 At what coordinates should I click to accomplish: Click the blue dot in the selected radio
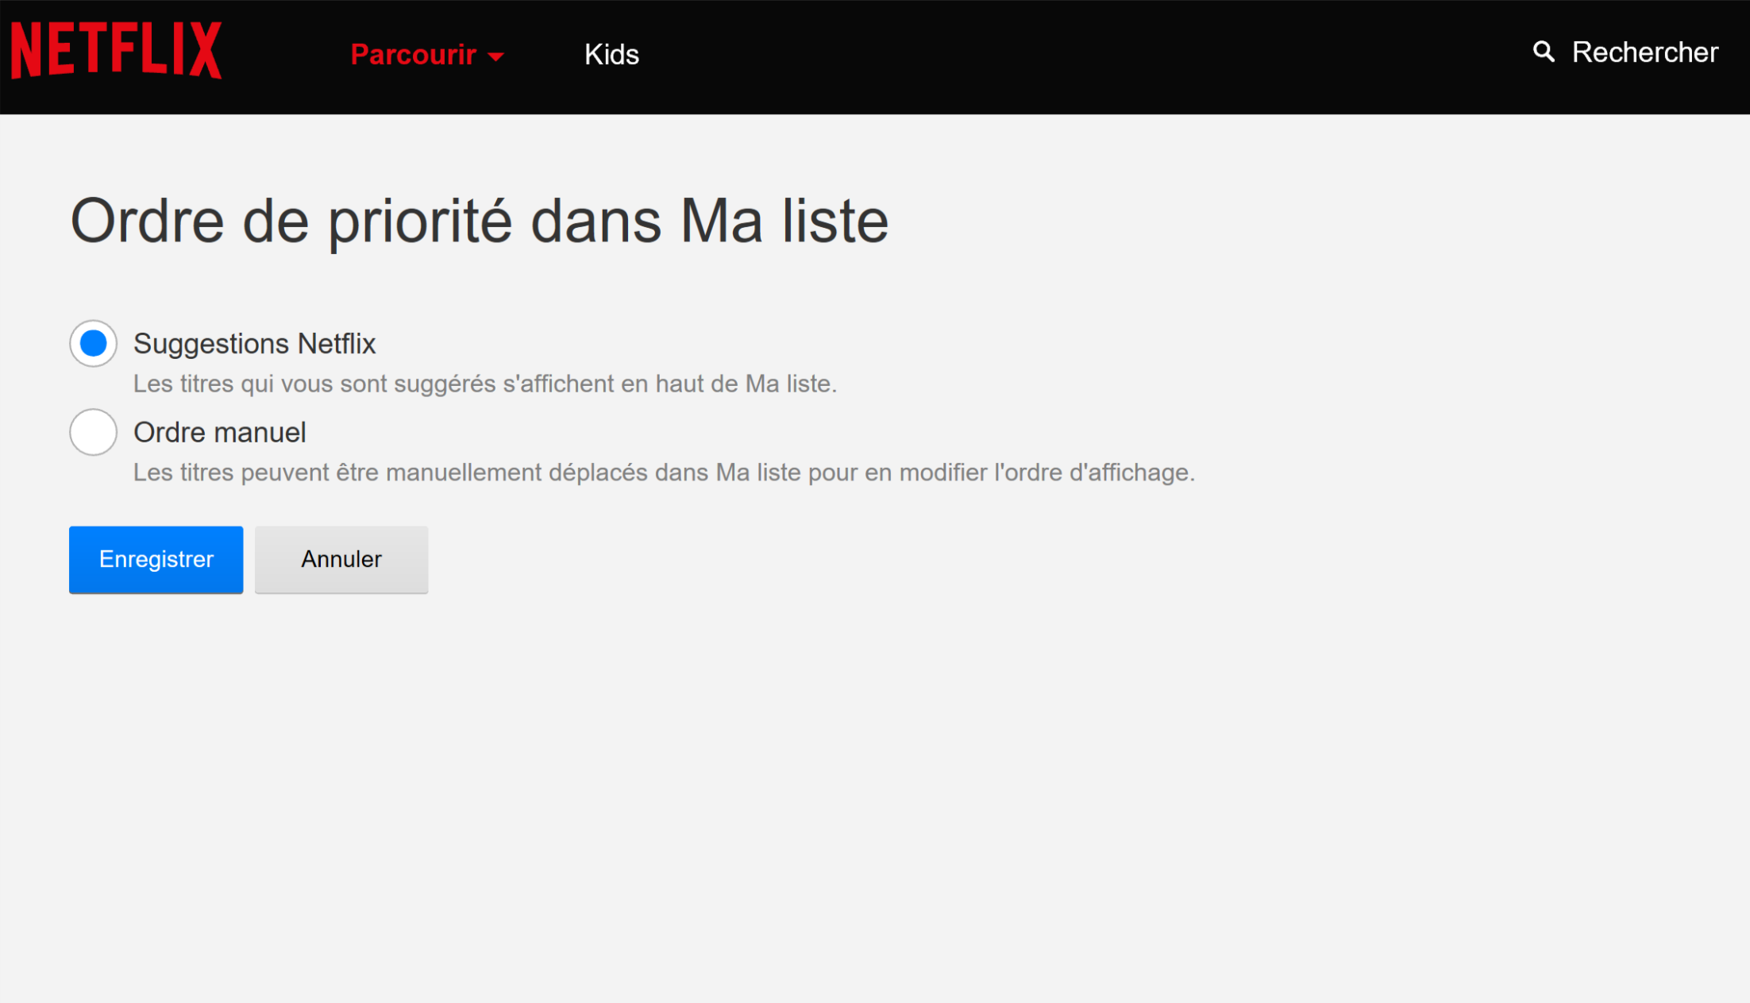pyautogui.click(x=94, y=344)
